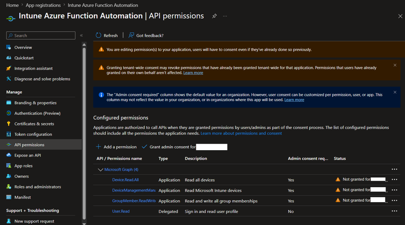This screenshot has height=225, width=405.
Task: Go to Certificates & secrets
Action: pos(34,124)
